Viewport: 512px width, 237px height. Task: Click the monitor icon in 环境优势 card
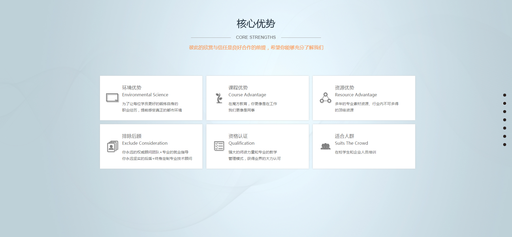pyautogui.click(x=112, y=98)
